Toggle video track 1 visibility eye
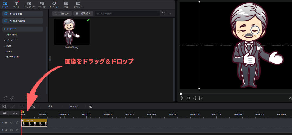292x135 pixels. pyautogui.click(x=12, y=122)
